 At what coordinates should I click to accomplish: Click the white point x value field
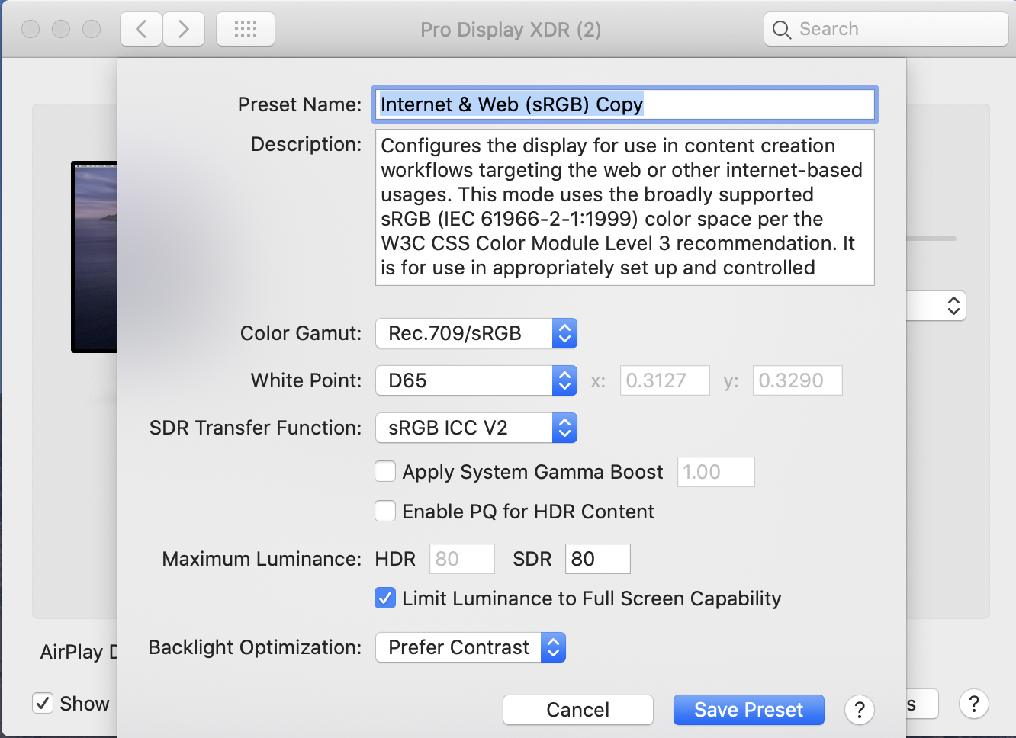pyautogui.click(x=664, y=380)
